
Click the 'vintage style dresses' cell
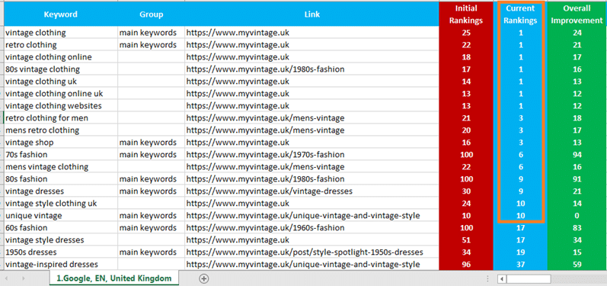pos(61,240)
